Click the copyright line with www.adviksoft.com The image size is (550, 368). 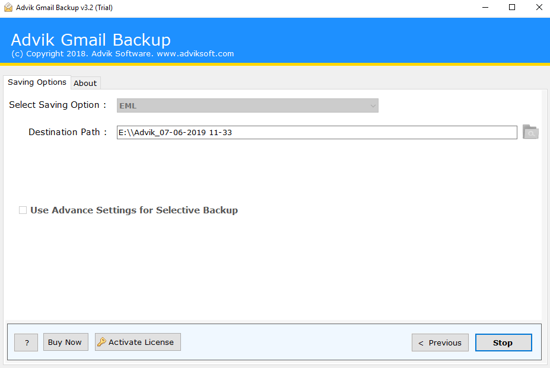coord(122,53)
